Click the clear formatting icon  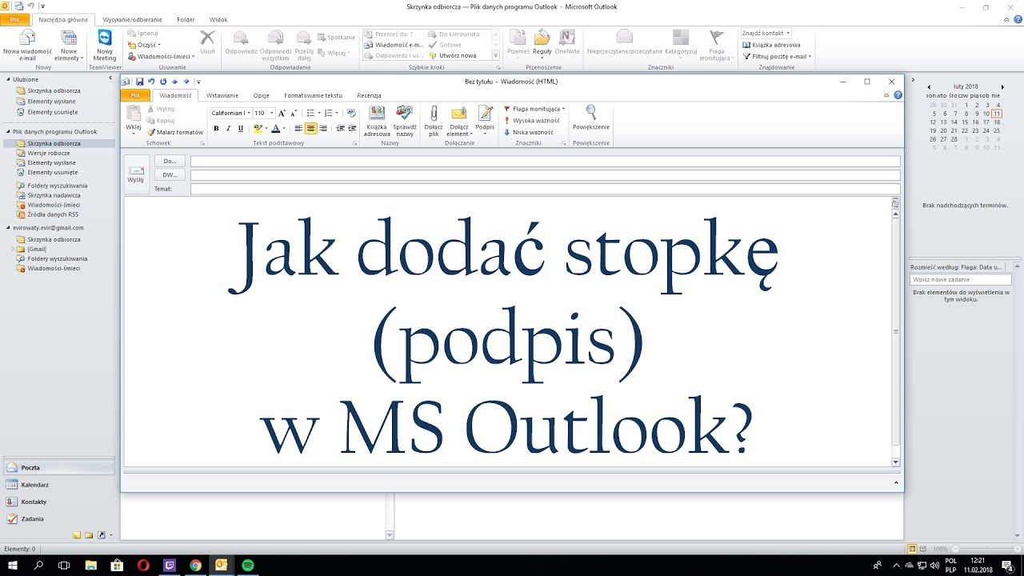(x=351, y=113)
